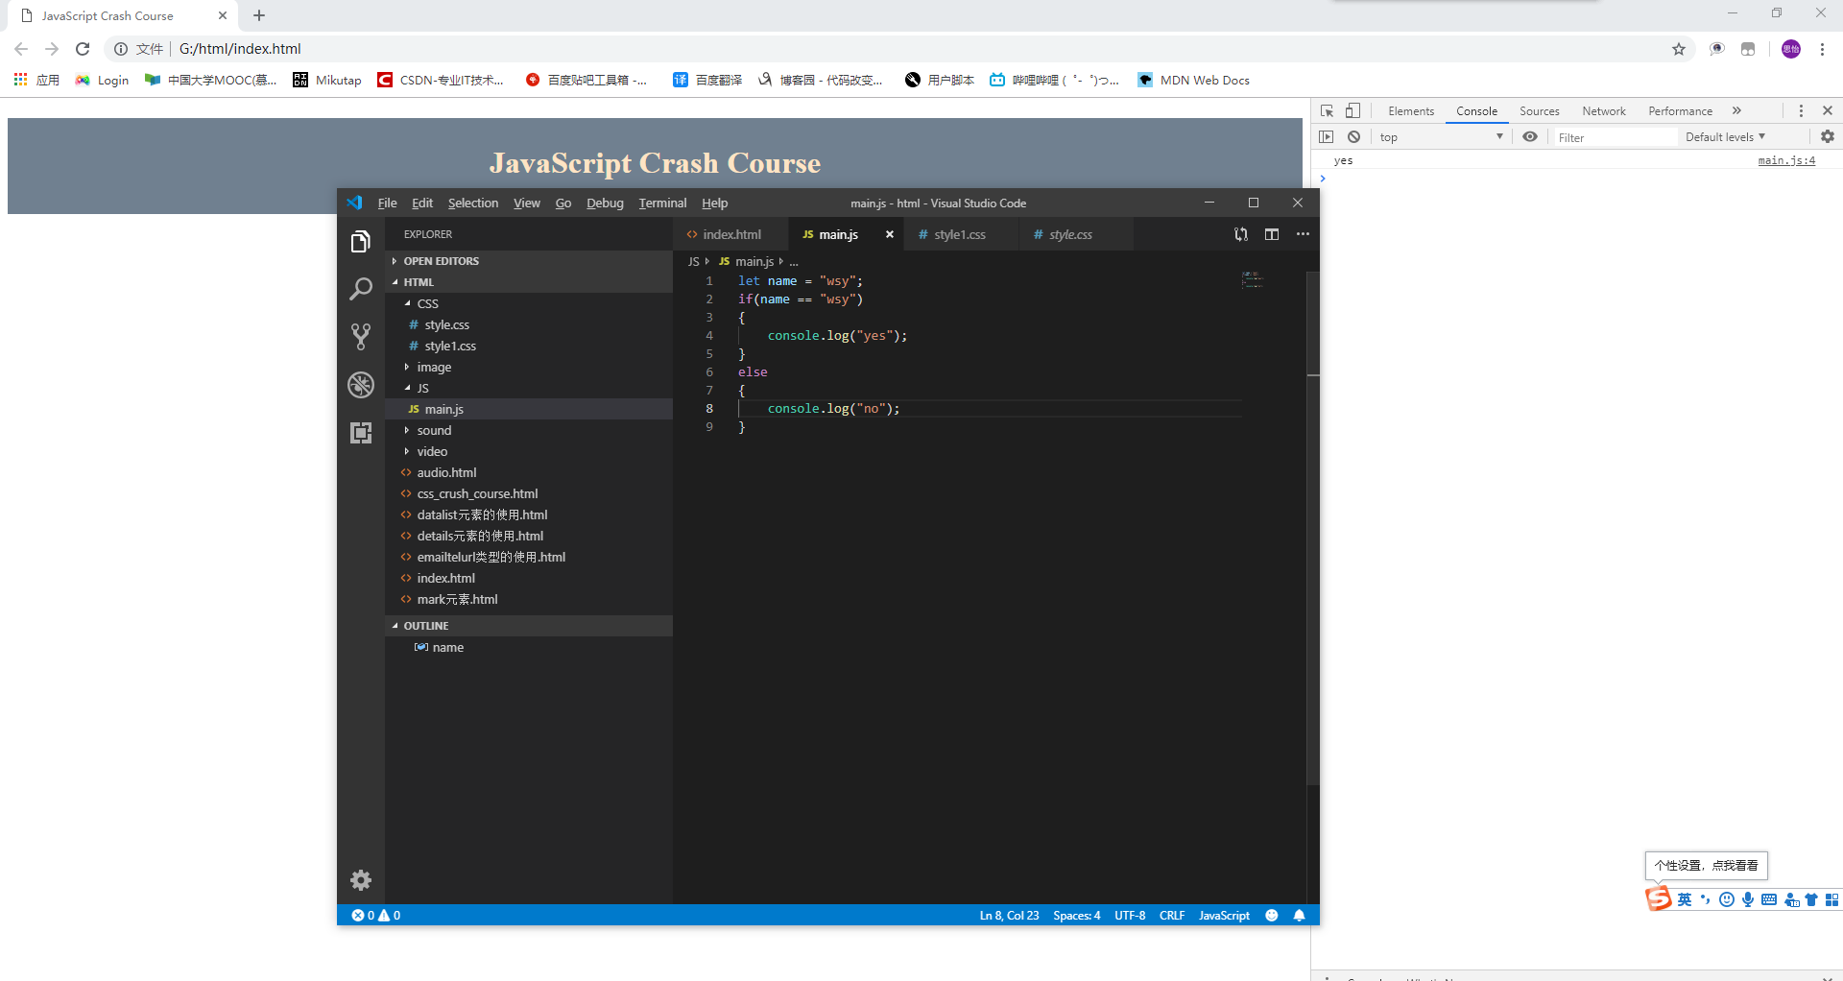This screenshot has height=981, width=1843.
Task: Open the Source Control view
Action: (x=361, y=336)
